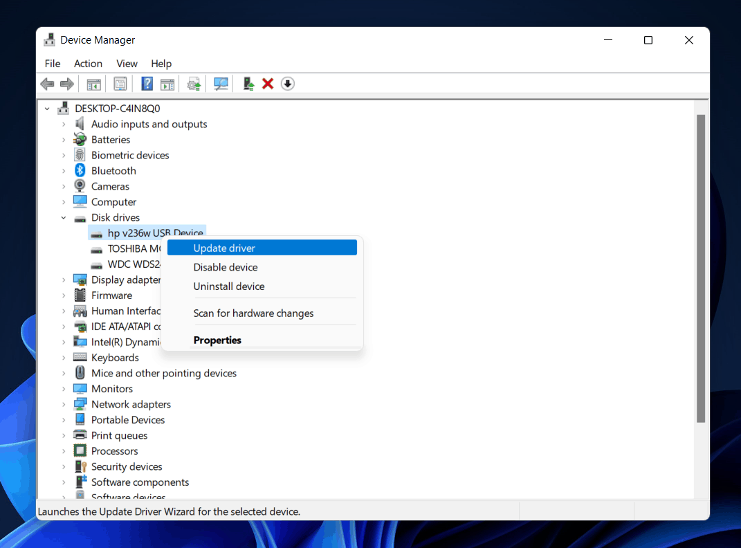
Task: Collapse the Disk drives category
Action: coord(64,218)
